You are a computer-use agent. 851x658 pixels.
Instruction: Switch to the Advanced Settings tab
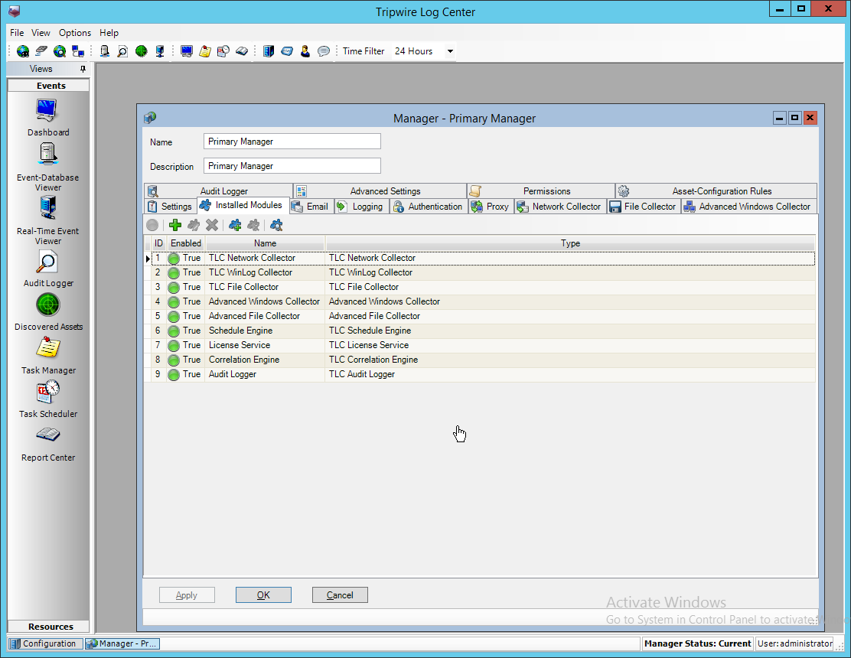(380, 191)
